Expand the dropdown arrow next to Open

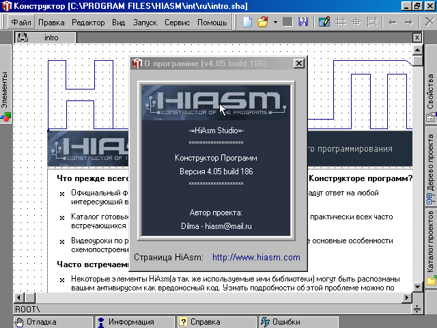pyautogui.click(x=274, y=22)
